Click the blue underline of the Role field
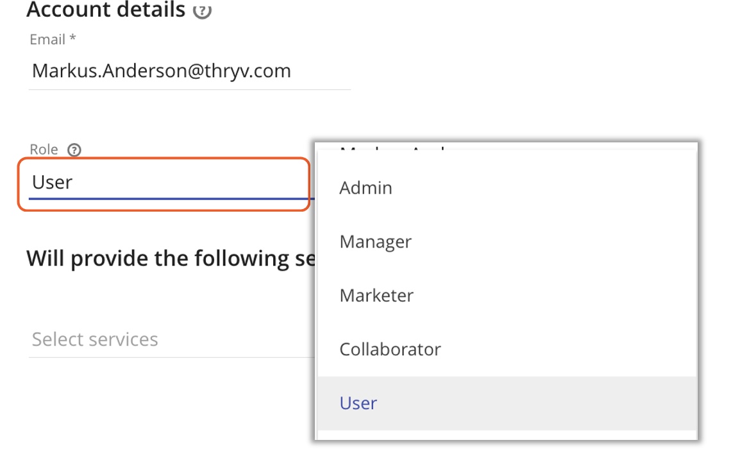731x472 pixels. [x=167, y=198]
